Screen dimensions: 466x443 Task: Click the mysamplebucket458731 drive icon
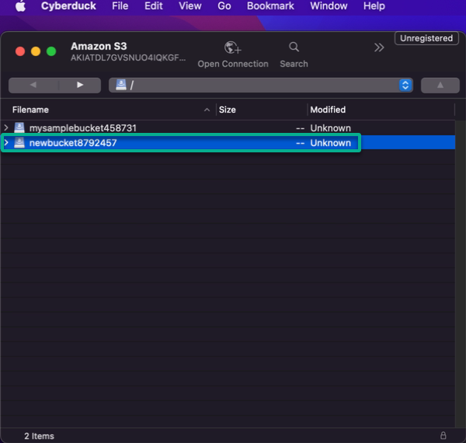19,127
